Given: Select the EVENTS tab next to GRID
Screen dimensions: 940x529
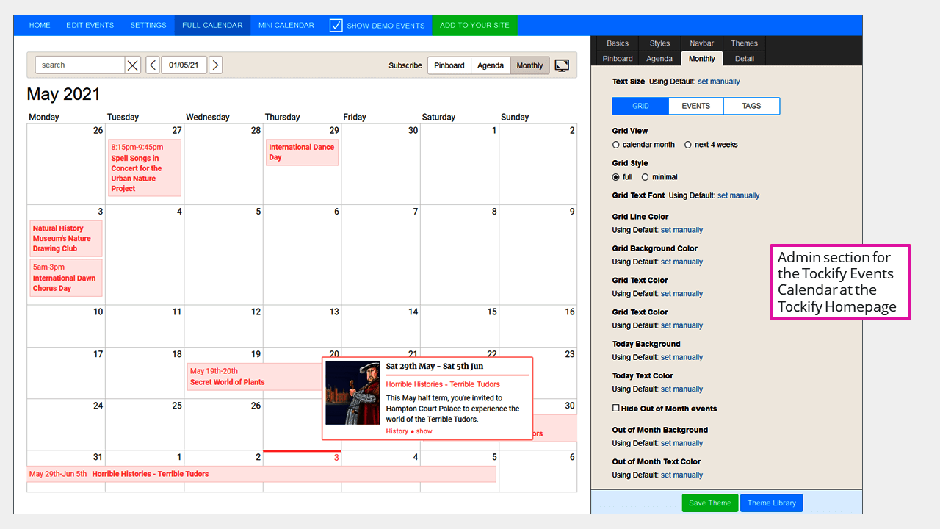Looking at the screenshot, I should pos(696,105).
